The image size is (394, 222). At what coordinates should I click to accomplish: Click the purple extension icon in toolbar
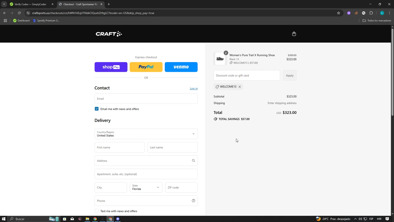click(349, 13)
